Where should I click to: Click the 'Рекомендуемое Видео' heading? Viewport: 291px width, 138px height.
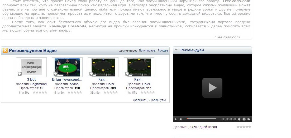pos(33,50)
